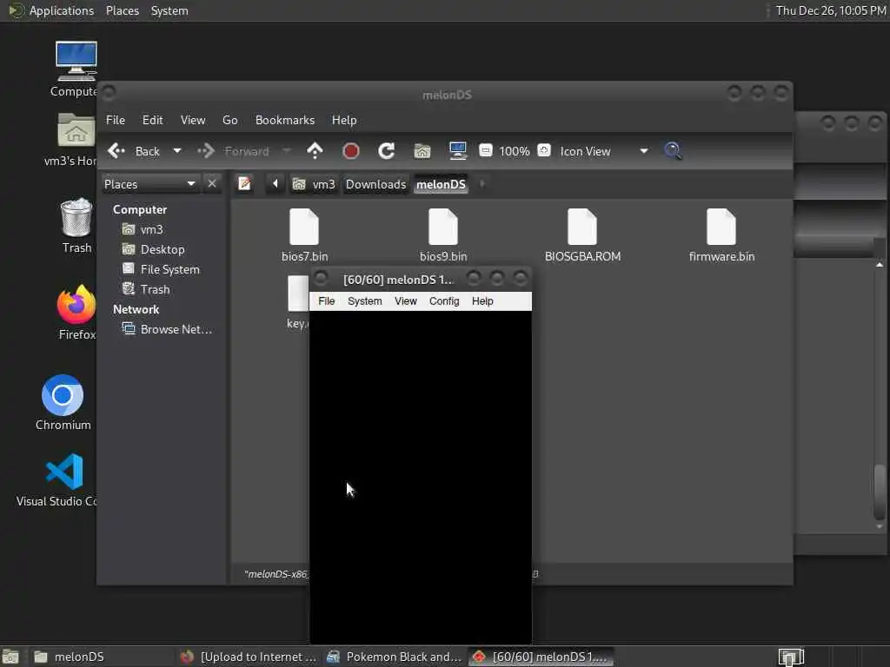Screen dimensions: 890x667
Task: Click the red Stop loading icon
Action: 351,151
